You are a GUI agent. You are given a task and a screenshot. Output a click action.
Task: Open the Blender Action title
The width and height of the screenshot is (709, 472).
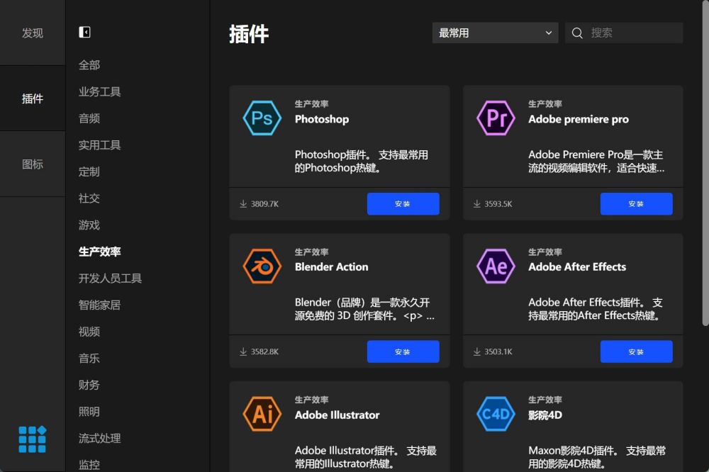coord(331,267)
